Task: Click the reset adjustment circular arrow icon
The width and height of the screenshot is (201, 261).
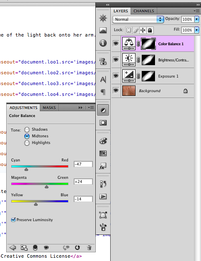Action: (x=77, y=248)
